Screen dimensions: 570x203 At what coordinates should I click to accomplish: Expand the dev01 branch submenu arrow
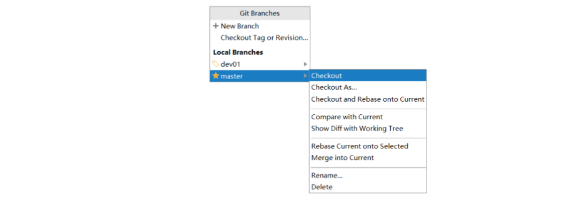[x=305, y=64]
